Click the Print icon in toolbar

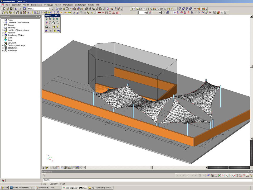(86, 9)
